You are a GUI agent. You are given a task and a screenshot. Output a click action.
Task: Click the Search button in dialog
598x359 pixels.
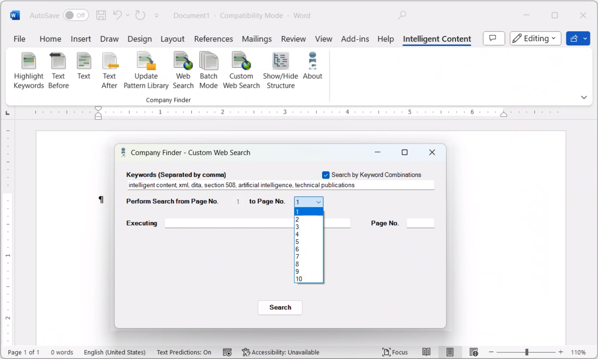click(x=280, y=307)
